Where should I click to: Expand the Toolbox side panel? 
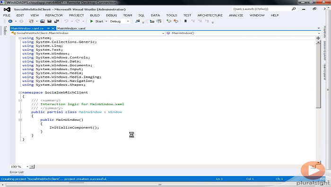(x=5, y=30)
